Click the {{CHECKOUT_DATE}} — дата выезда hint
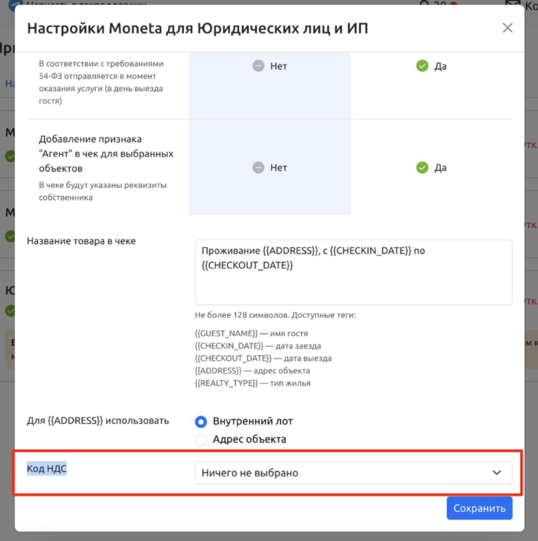Viewport: 538px width, 541px height. pos(264,358)
